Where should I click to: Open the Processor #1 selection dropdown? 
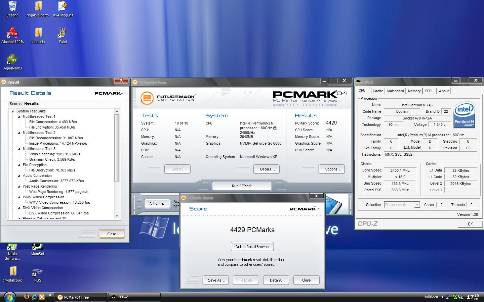click(402, 205)
